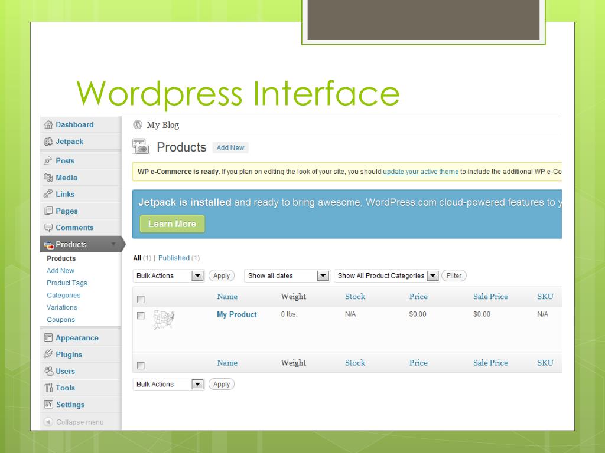Sort by Sale Price in table header
605x453 pixels.
(x=490, y=297)
